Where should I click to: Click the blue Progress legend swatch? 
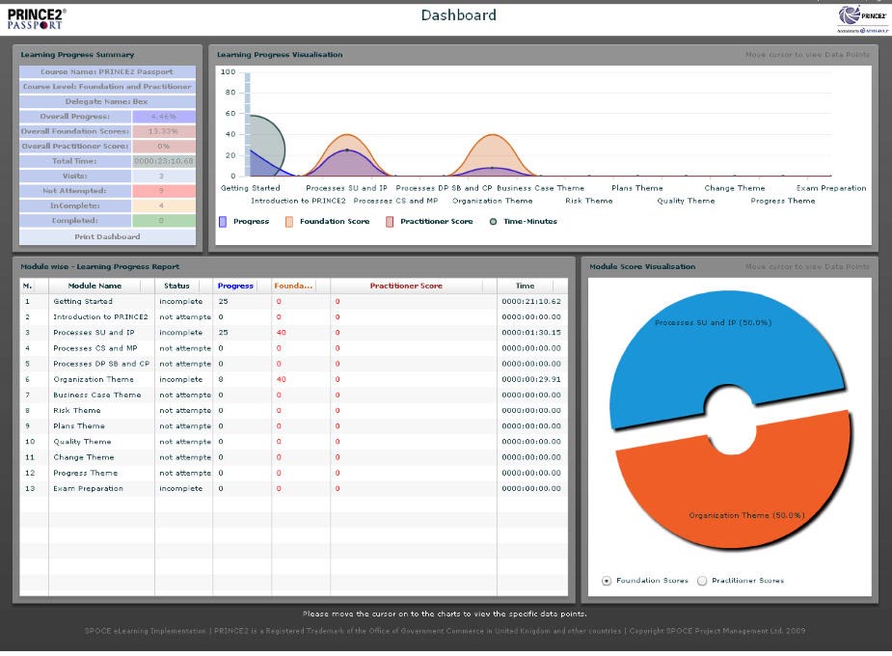(223, 222)
